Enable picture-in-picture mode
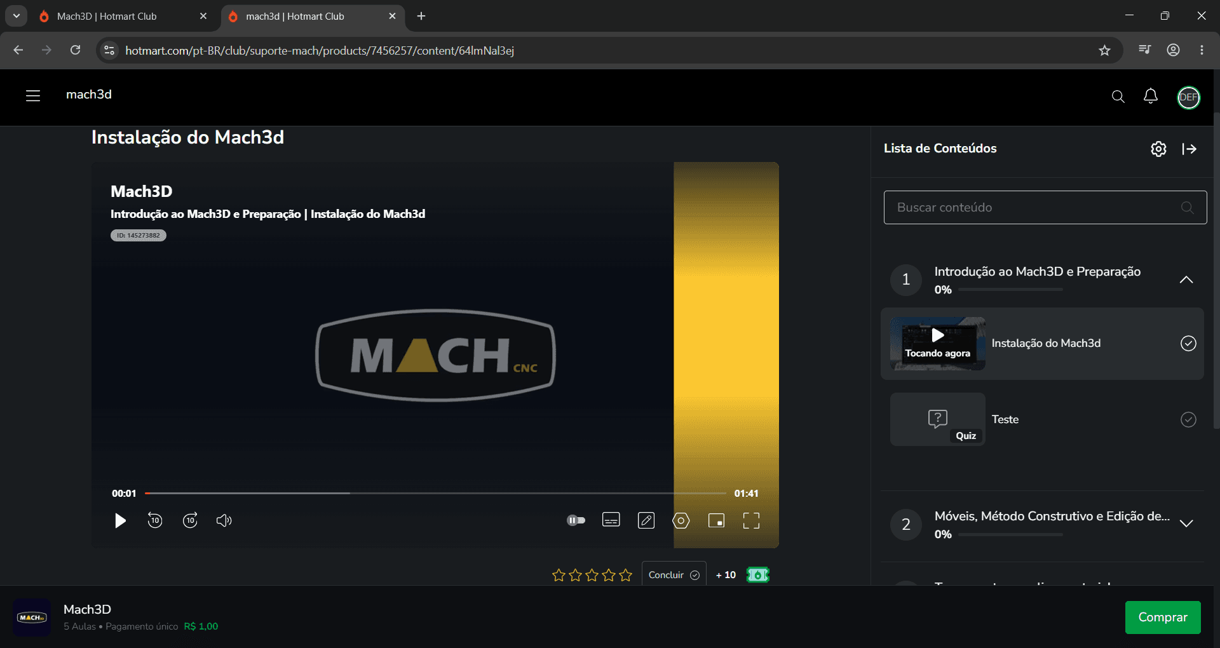This screenshot has width=1220, height=648. tap(716, 520)
